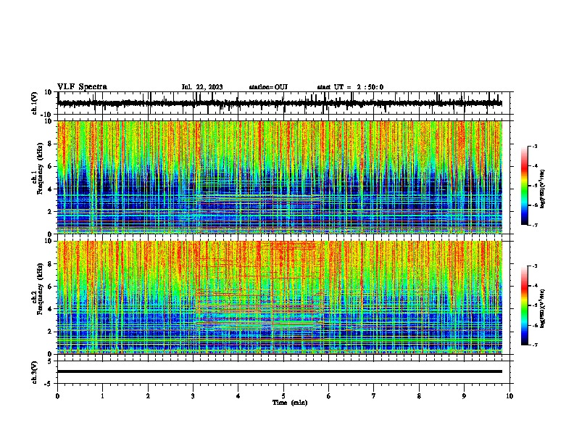Click the "station=OUJ" header label

pyautogui.click(x=268, y=87)
